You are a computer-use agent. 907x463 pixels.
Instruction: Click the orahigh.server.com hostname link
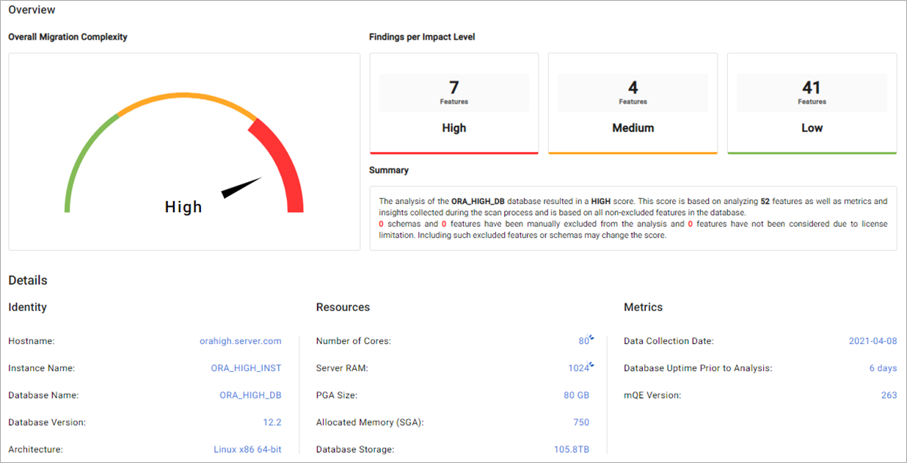(x=241, y=341)
